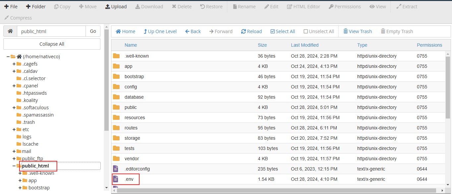Click the public_html path input field
The width and height of the screenshot is (452, 194).
click(x=51, y=31)
